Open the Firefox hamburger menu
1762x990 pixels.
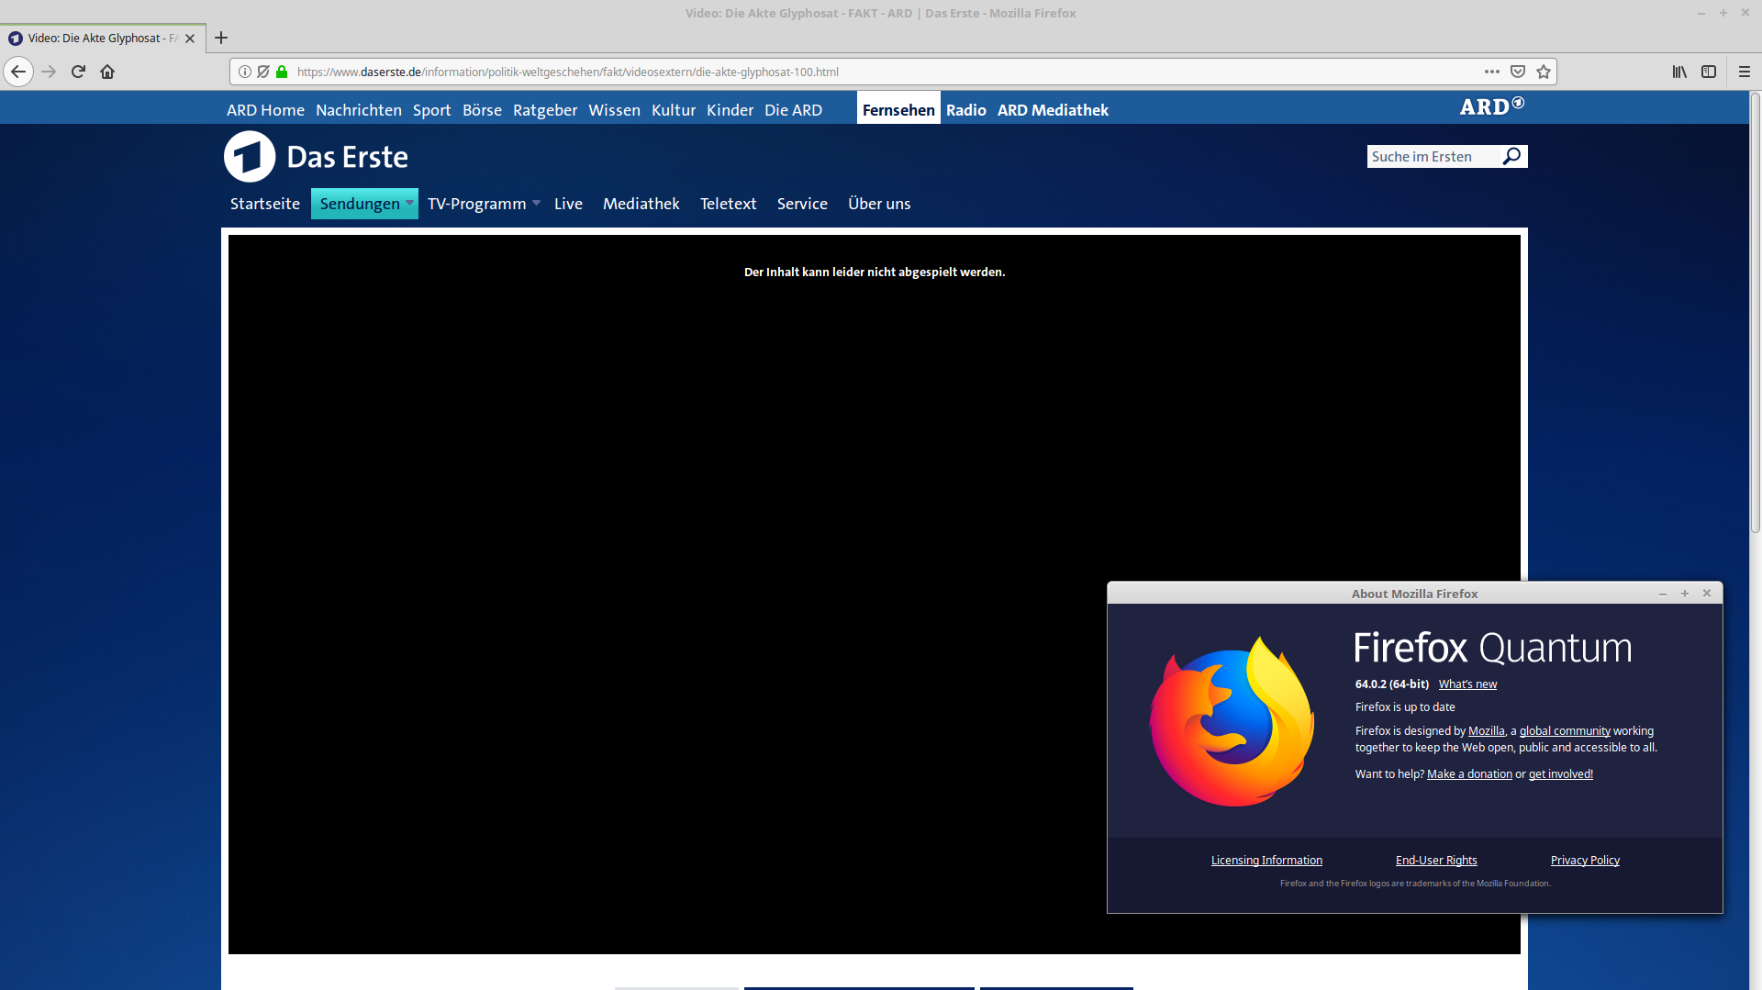point(1745,72)
